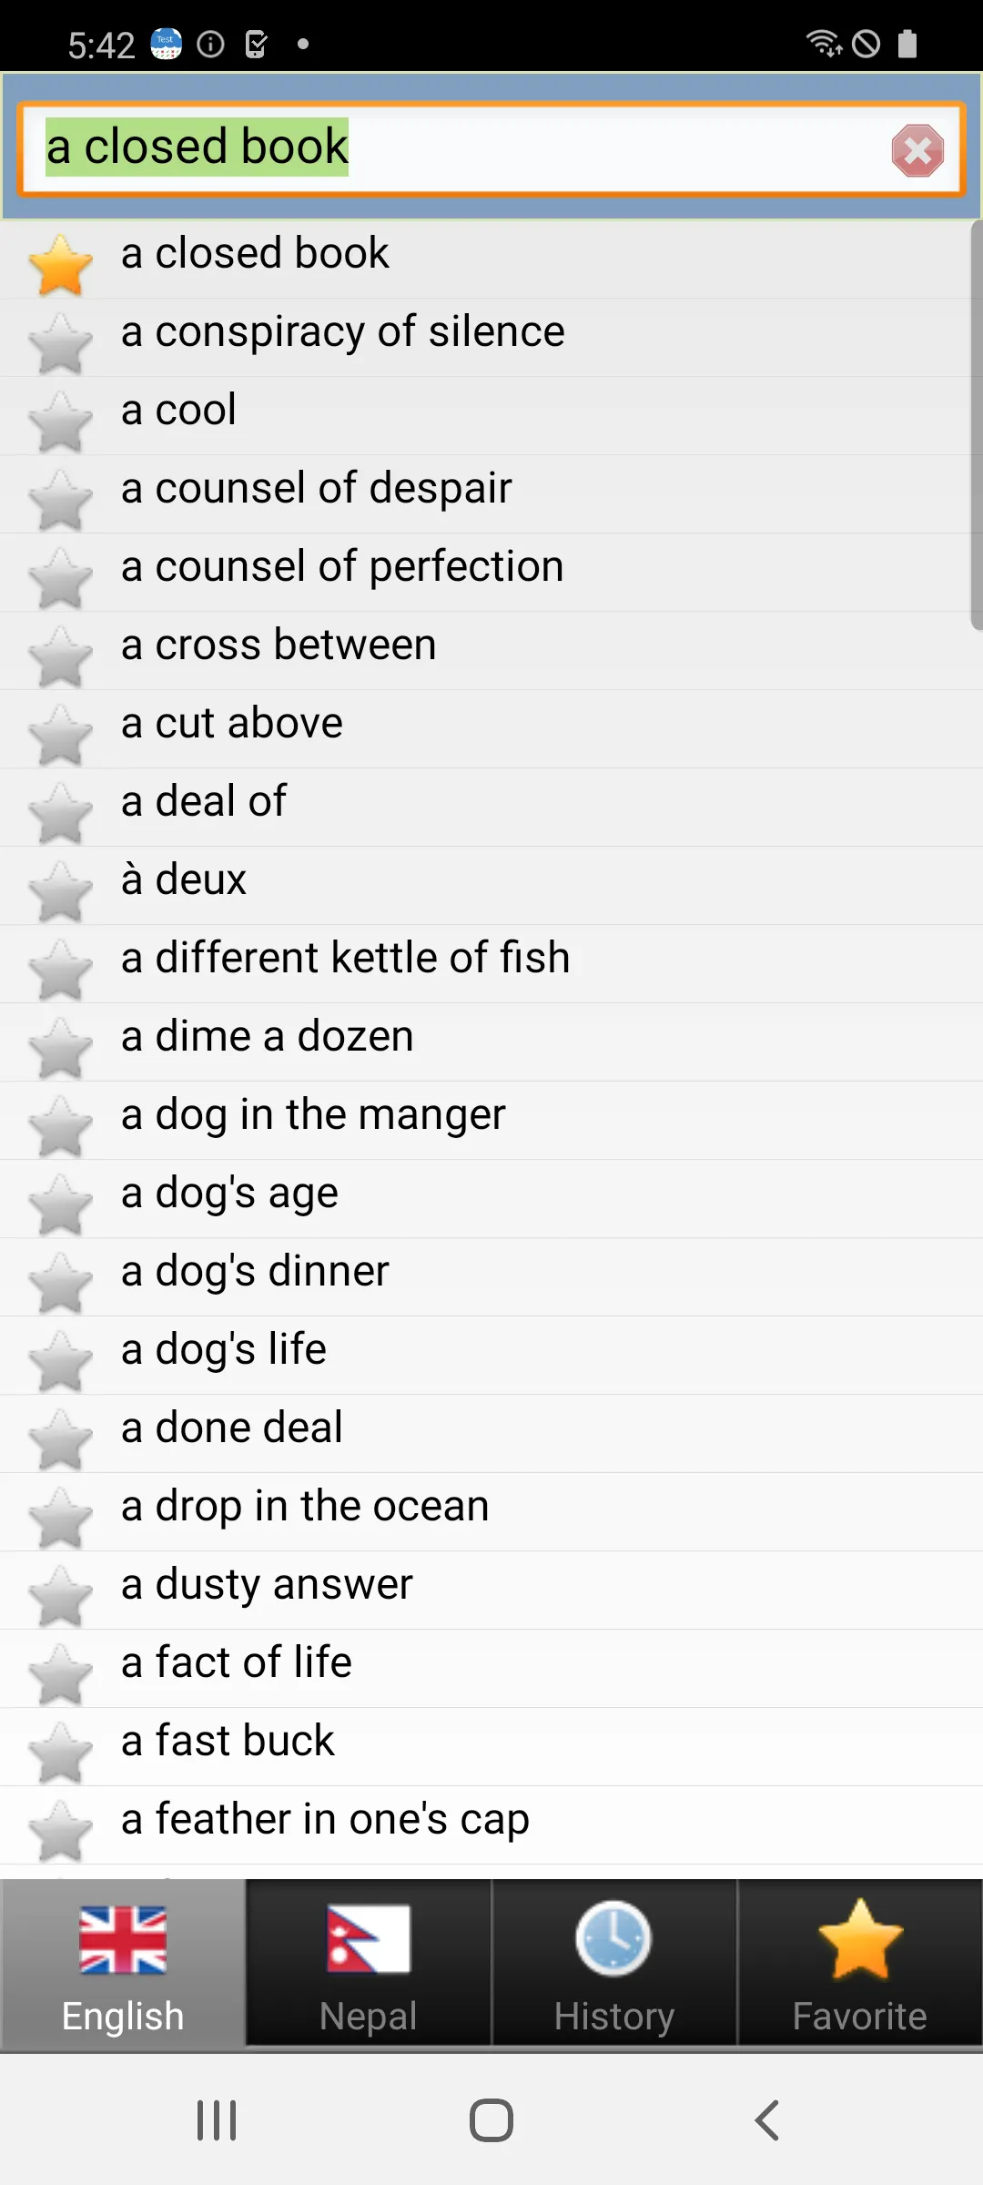Tap the Android recent apps button
The height and width of the screenshot is (2185, 983).
tap(217, 2119)
